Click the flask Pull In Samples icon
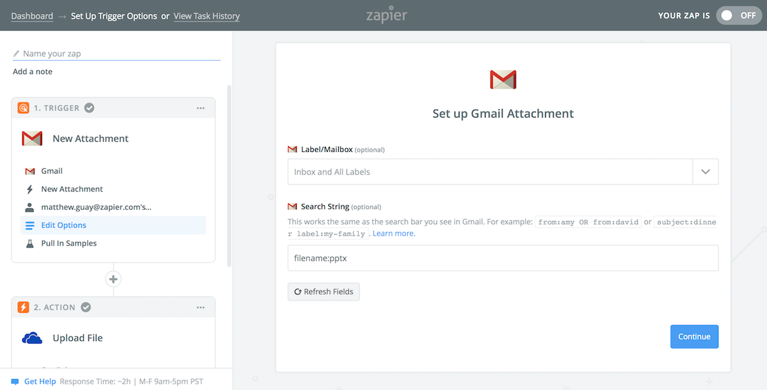The image size is (767, 390). click(x=29, y=243)
